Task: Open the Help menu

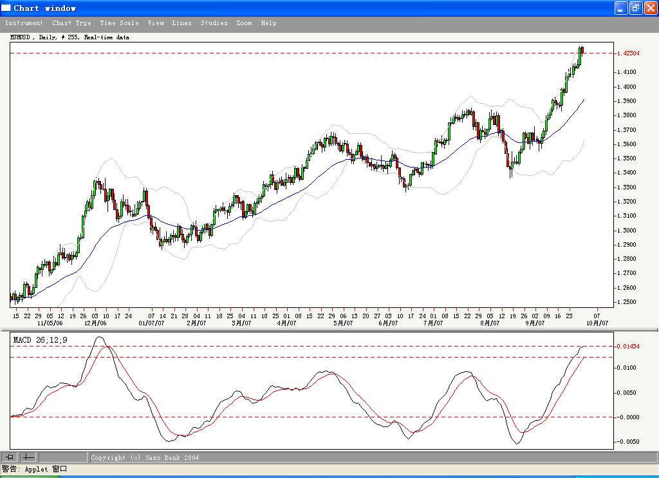Action: point(268,23)
